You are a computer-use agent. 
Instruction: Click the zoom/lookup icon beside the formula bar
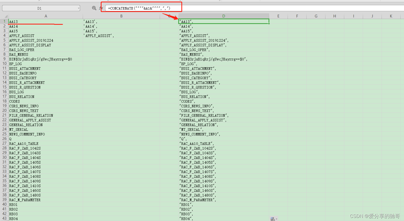[x=94, y=8]
